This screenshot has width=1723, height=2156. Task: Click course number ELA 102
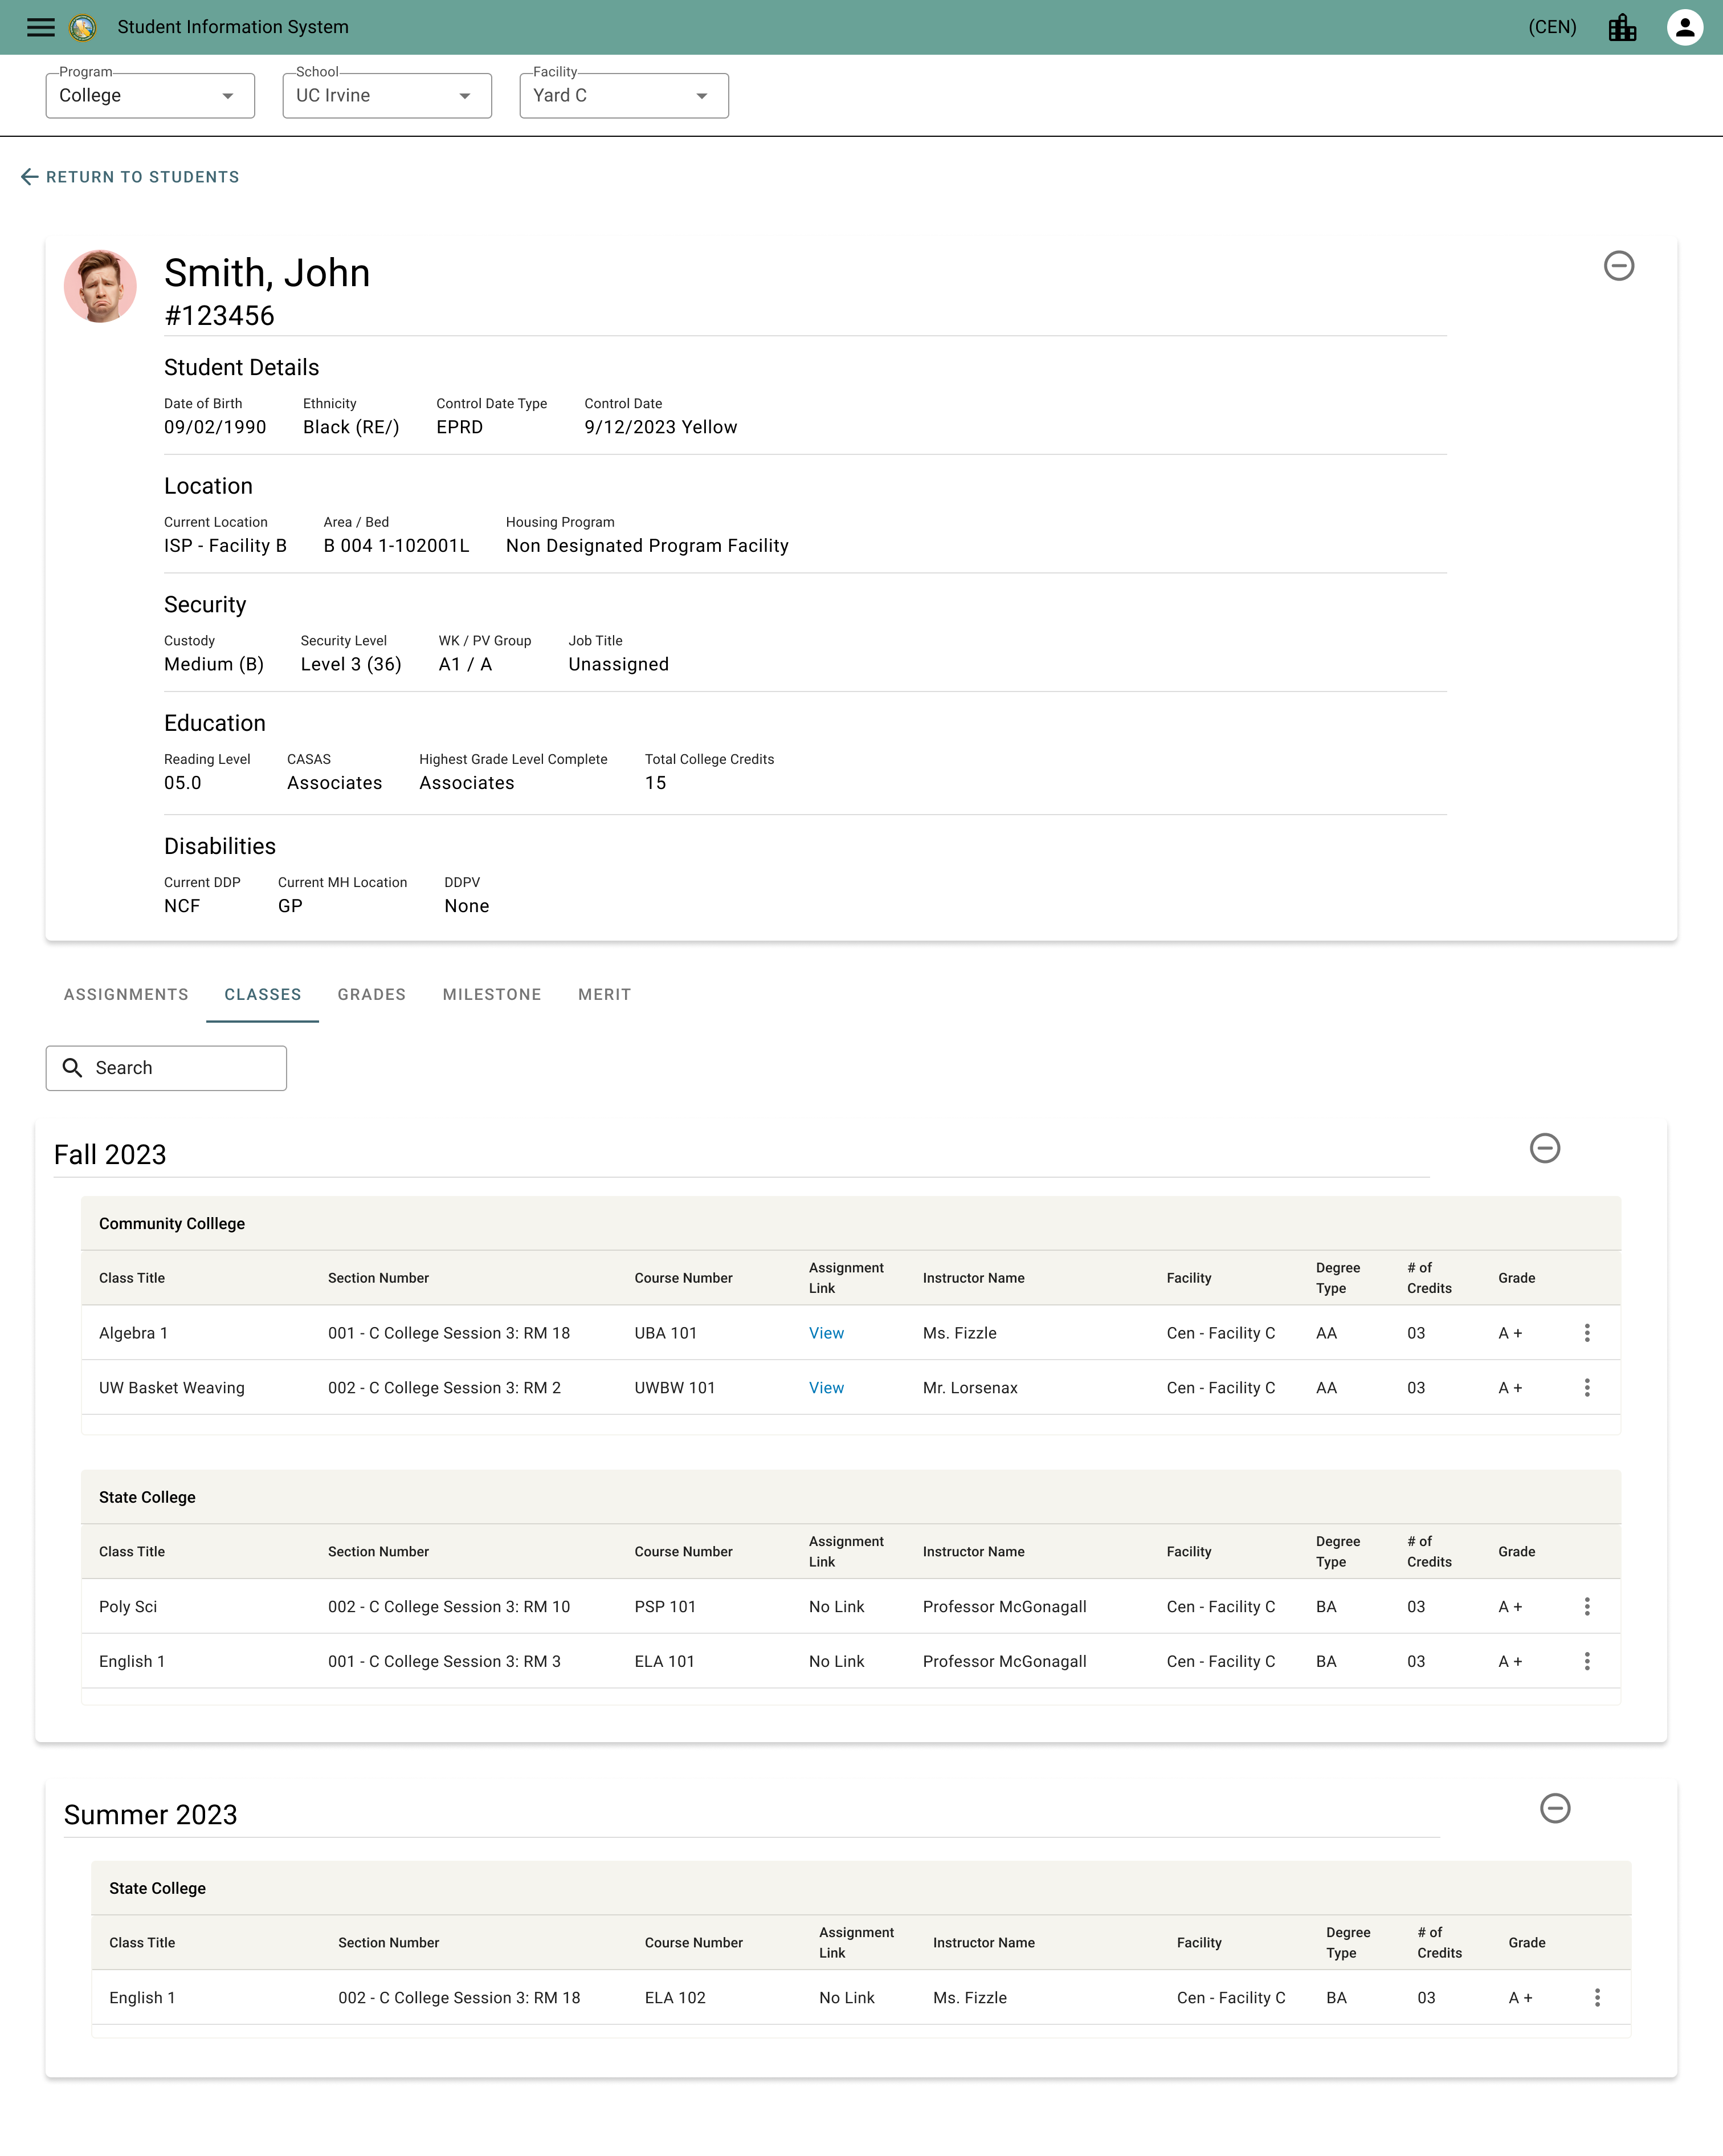click(x=675, y=1998)
